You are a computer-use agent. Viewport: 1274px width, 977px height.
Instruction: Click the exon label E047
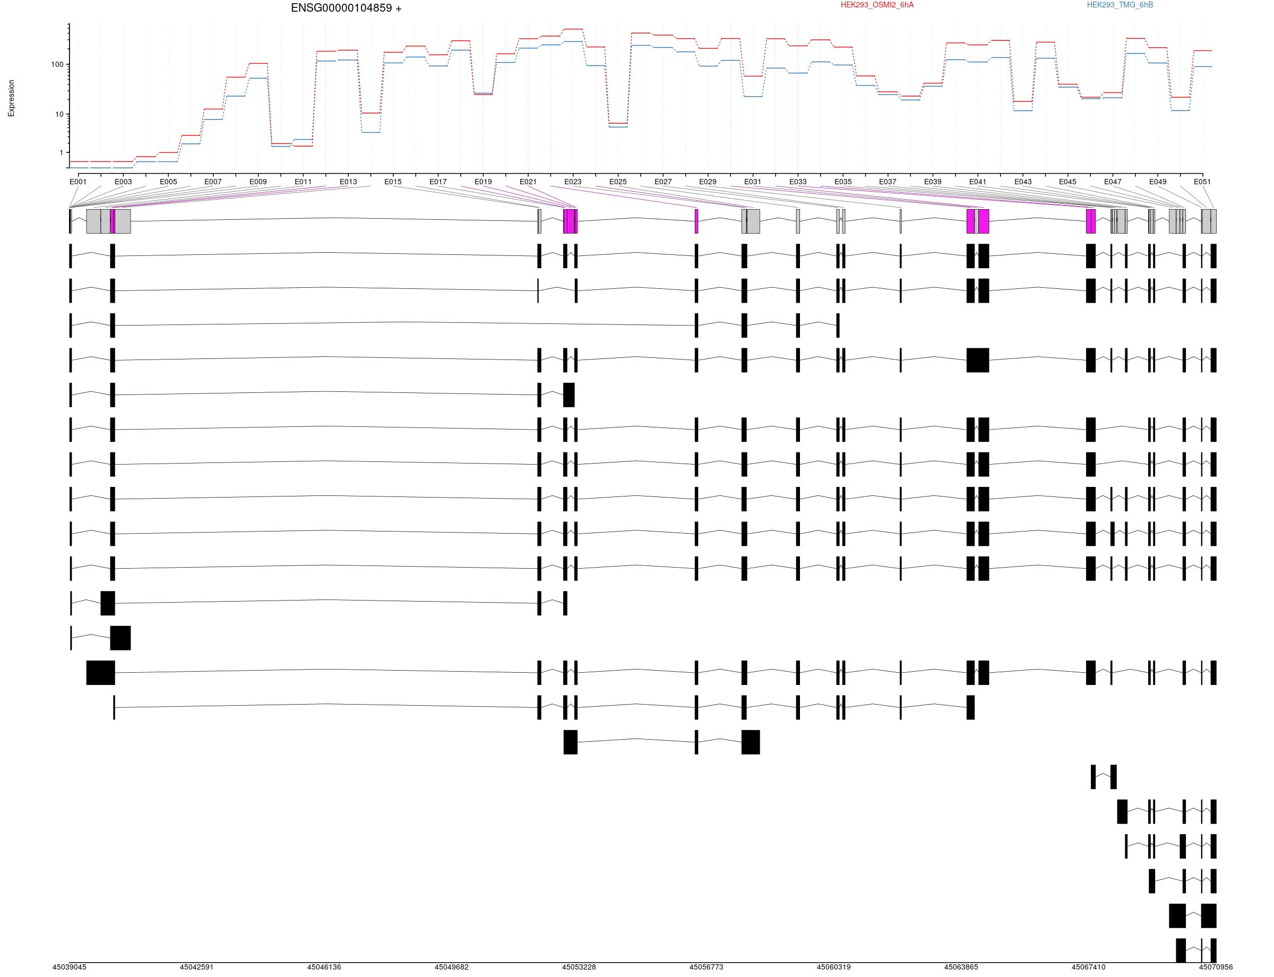[1113, 182]
